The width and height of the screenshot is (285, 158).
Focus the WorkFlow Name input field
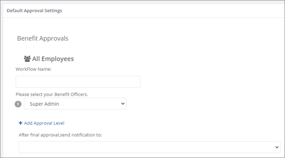pos(78,82)
